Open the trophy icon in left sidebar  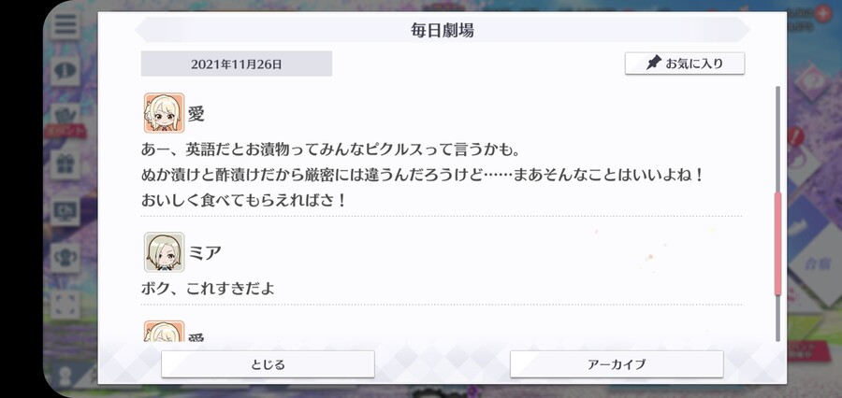(x=65, y=257)
